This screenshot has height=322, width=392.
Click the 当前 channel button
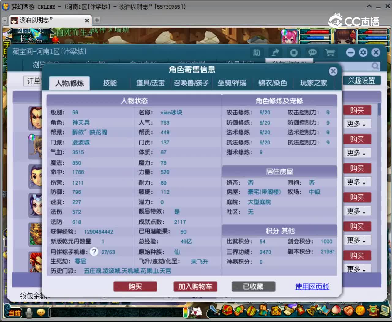[x=14, y=313]
